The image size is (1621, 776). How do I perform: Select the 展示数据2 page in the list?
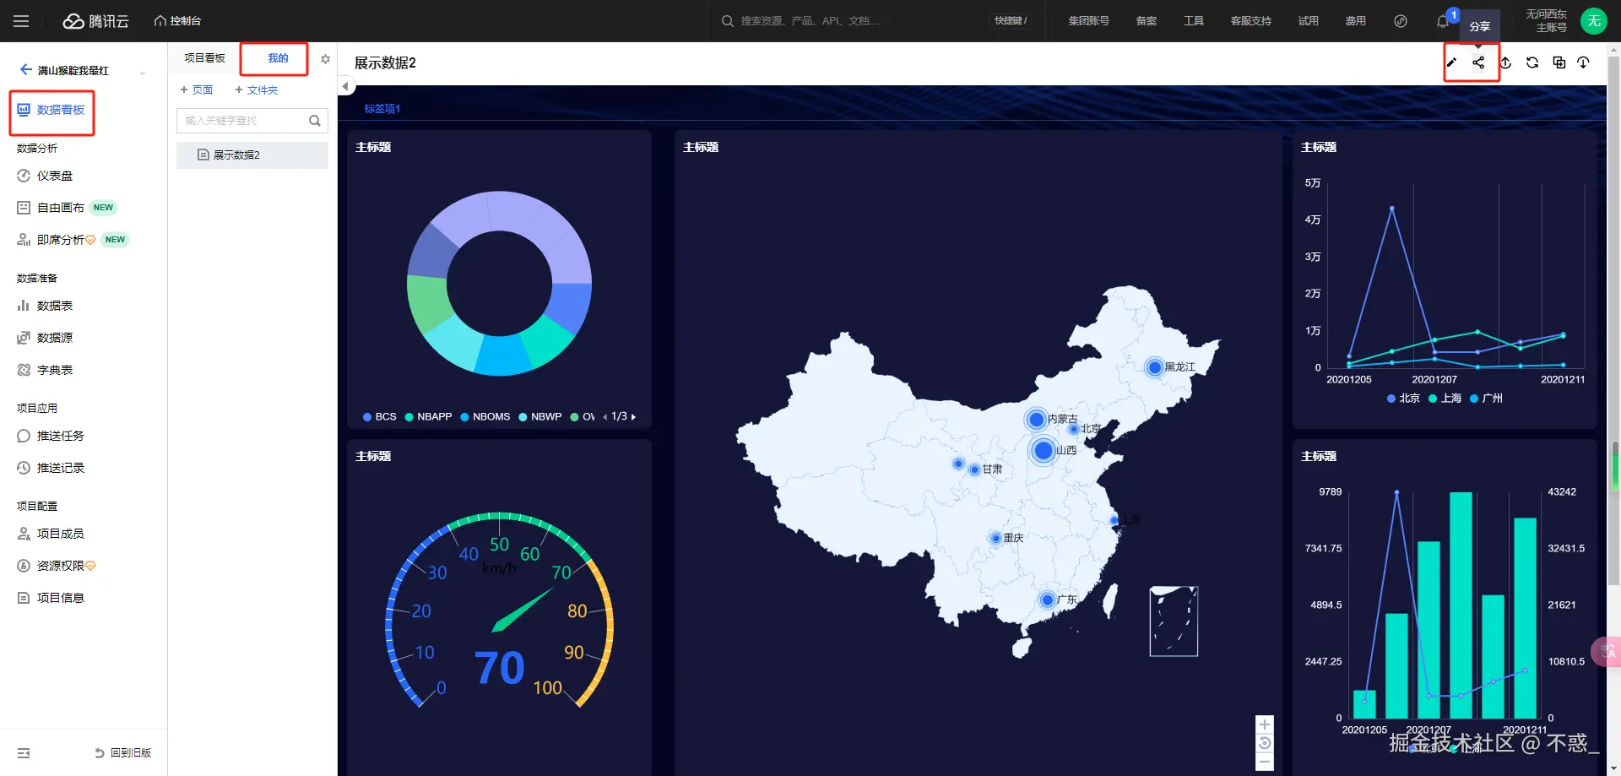click(x=252, y=155)
